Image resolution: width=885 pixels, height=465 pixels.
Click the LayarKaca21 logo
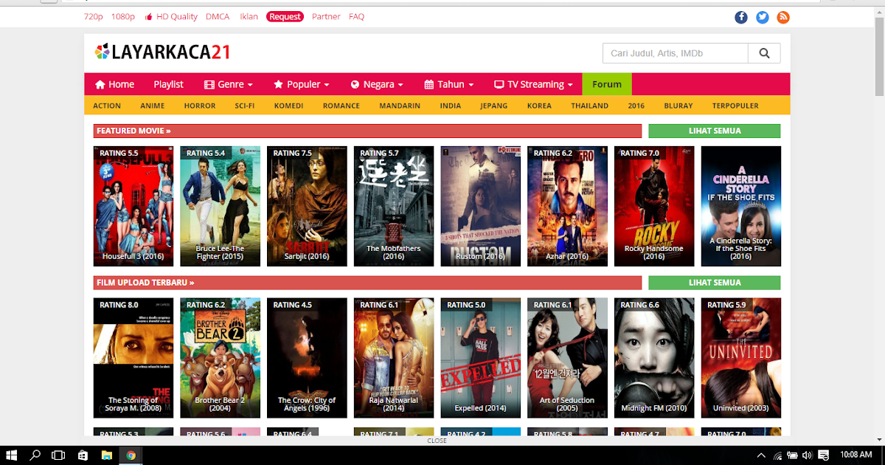click(163, 52)
